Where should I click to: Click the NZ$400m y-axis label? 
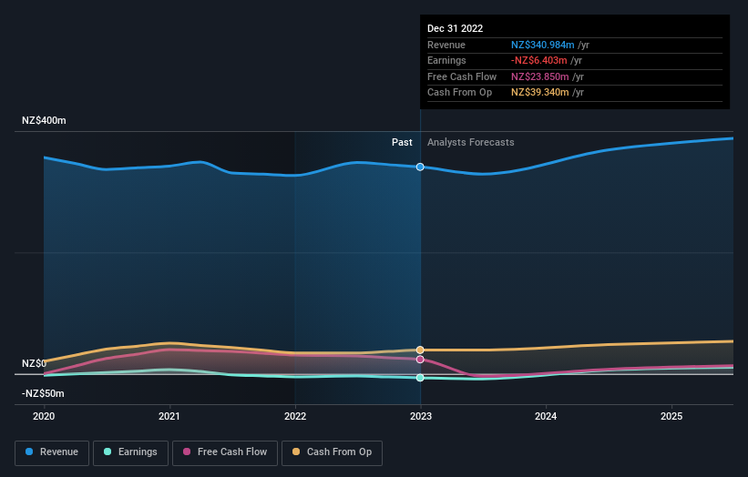pos(44,120)
